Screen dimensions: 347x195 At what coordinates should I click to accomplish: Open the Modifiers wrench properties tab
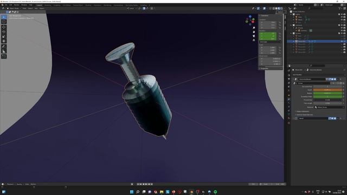click(x=289, y=99)
